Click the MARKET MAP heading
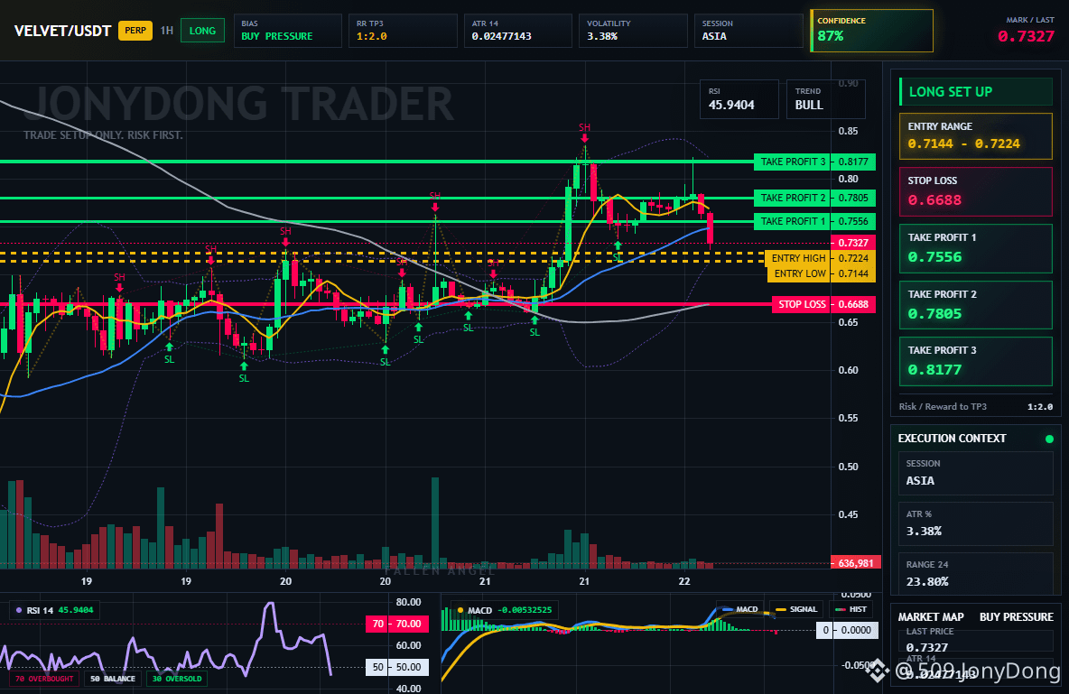This screenshot has height=694, width=1069. click(x=931, y=617)
